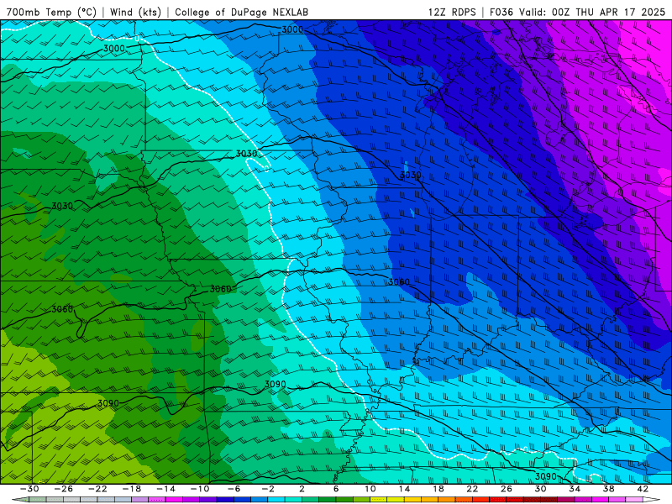Click the -30 colorbar label
Image resolution: width=672 pixels, height=504 pixels.
click(29, 489)
